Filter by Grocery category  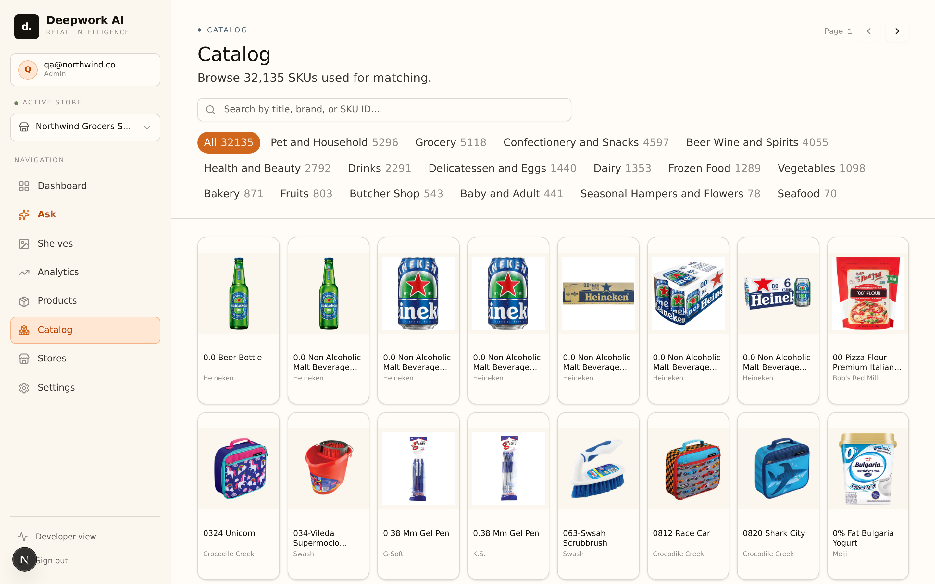click(x=451, y=142)
